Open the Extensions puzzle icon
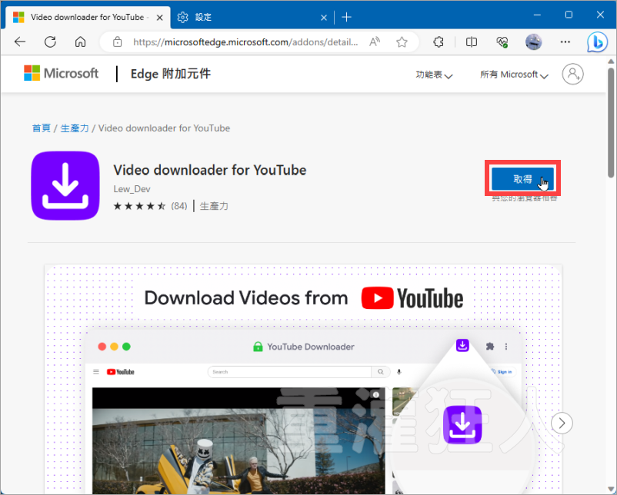The image size is (617, 495). click(439, 42)
